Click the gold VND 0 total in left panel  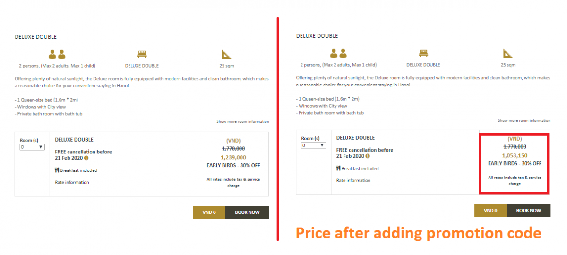pyautogui.click(x=209, y=212)
